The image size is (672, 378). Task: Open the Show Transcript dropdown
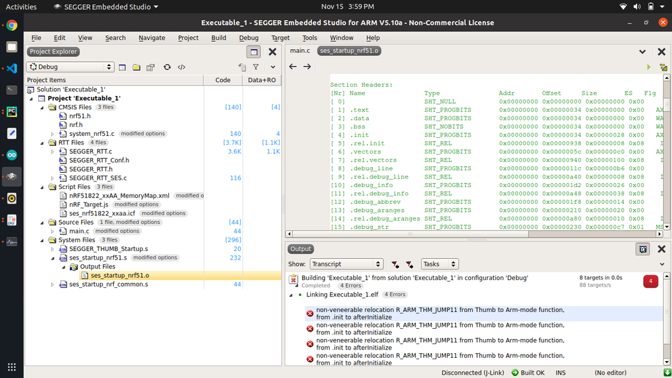click(346, 264)
